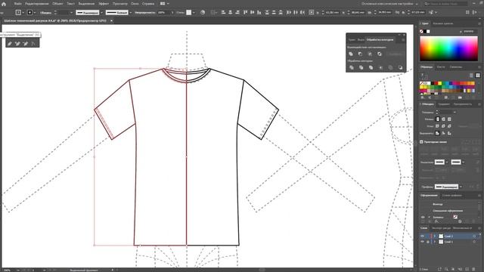
Task: Toggle visibility of bottom layer Слой 1
Action: click(422, 242)
